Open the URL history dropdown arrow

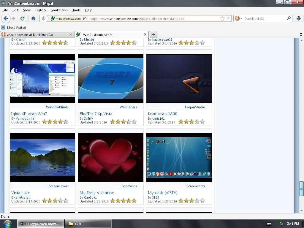tap(228, 19)
